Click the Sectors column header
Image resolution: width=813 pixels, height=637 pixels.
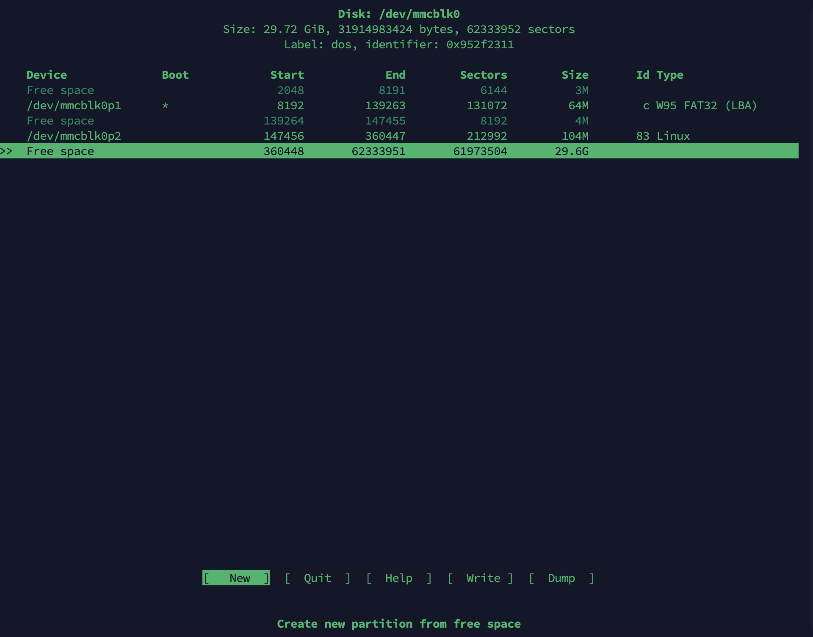[x=483, y=75]
